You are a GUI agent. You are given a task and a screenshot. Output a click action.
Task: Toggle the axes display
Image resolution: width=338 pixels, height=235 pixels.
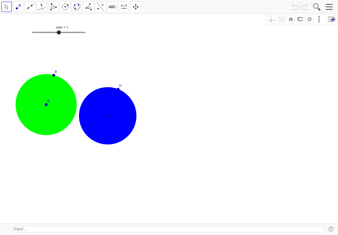tap(272, 19)
